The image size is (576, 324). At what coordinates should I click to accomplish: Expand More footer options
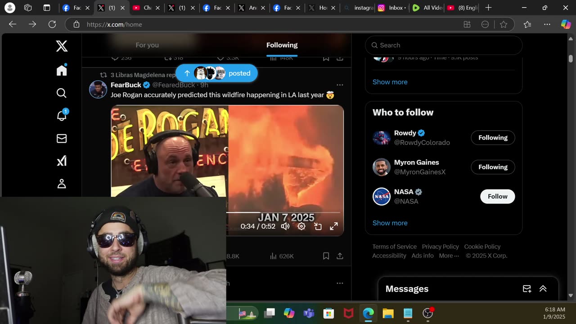click(x=449, y=256)
